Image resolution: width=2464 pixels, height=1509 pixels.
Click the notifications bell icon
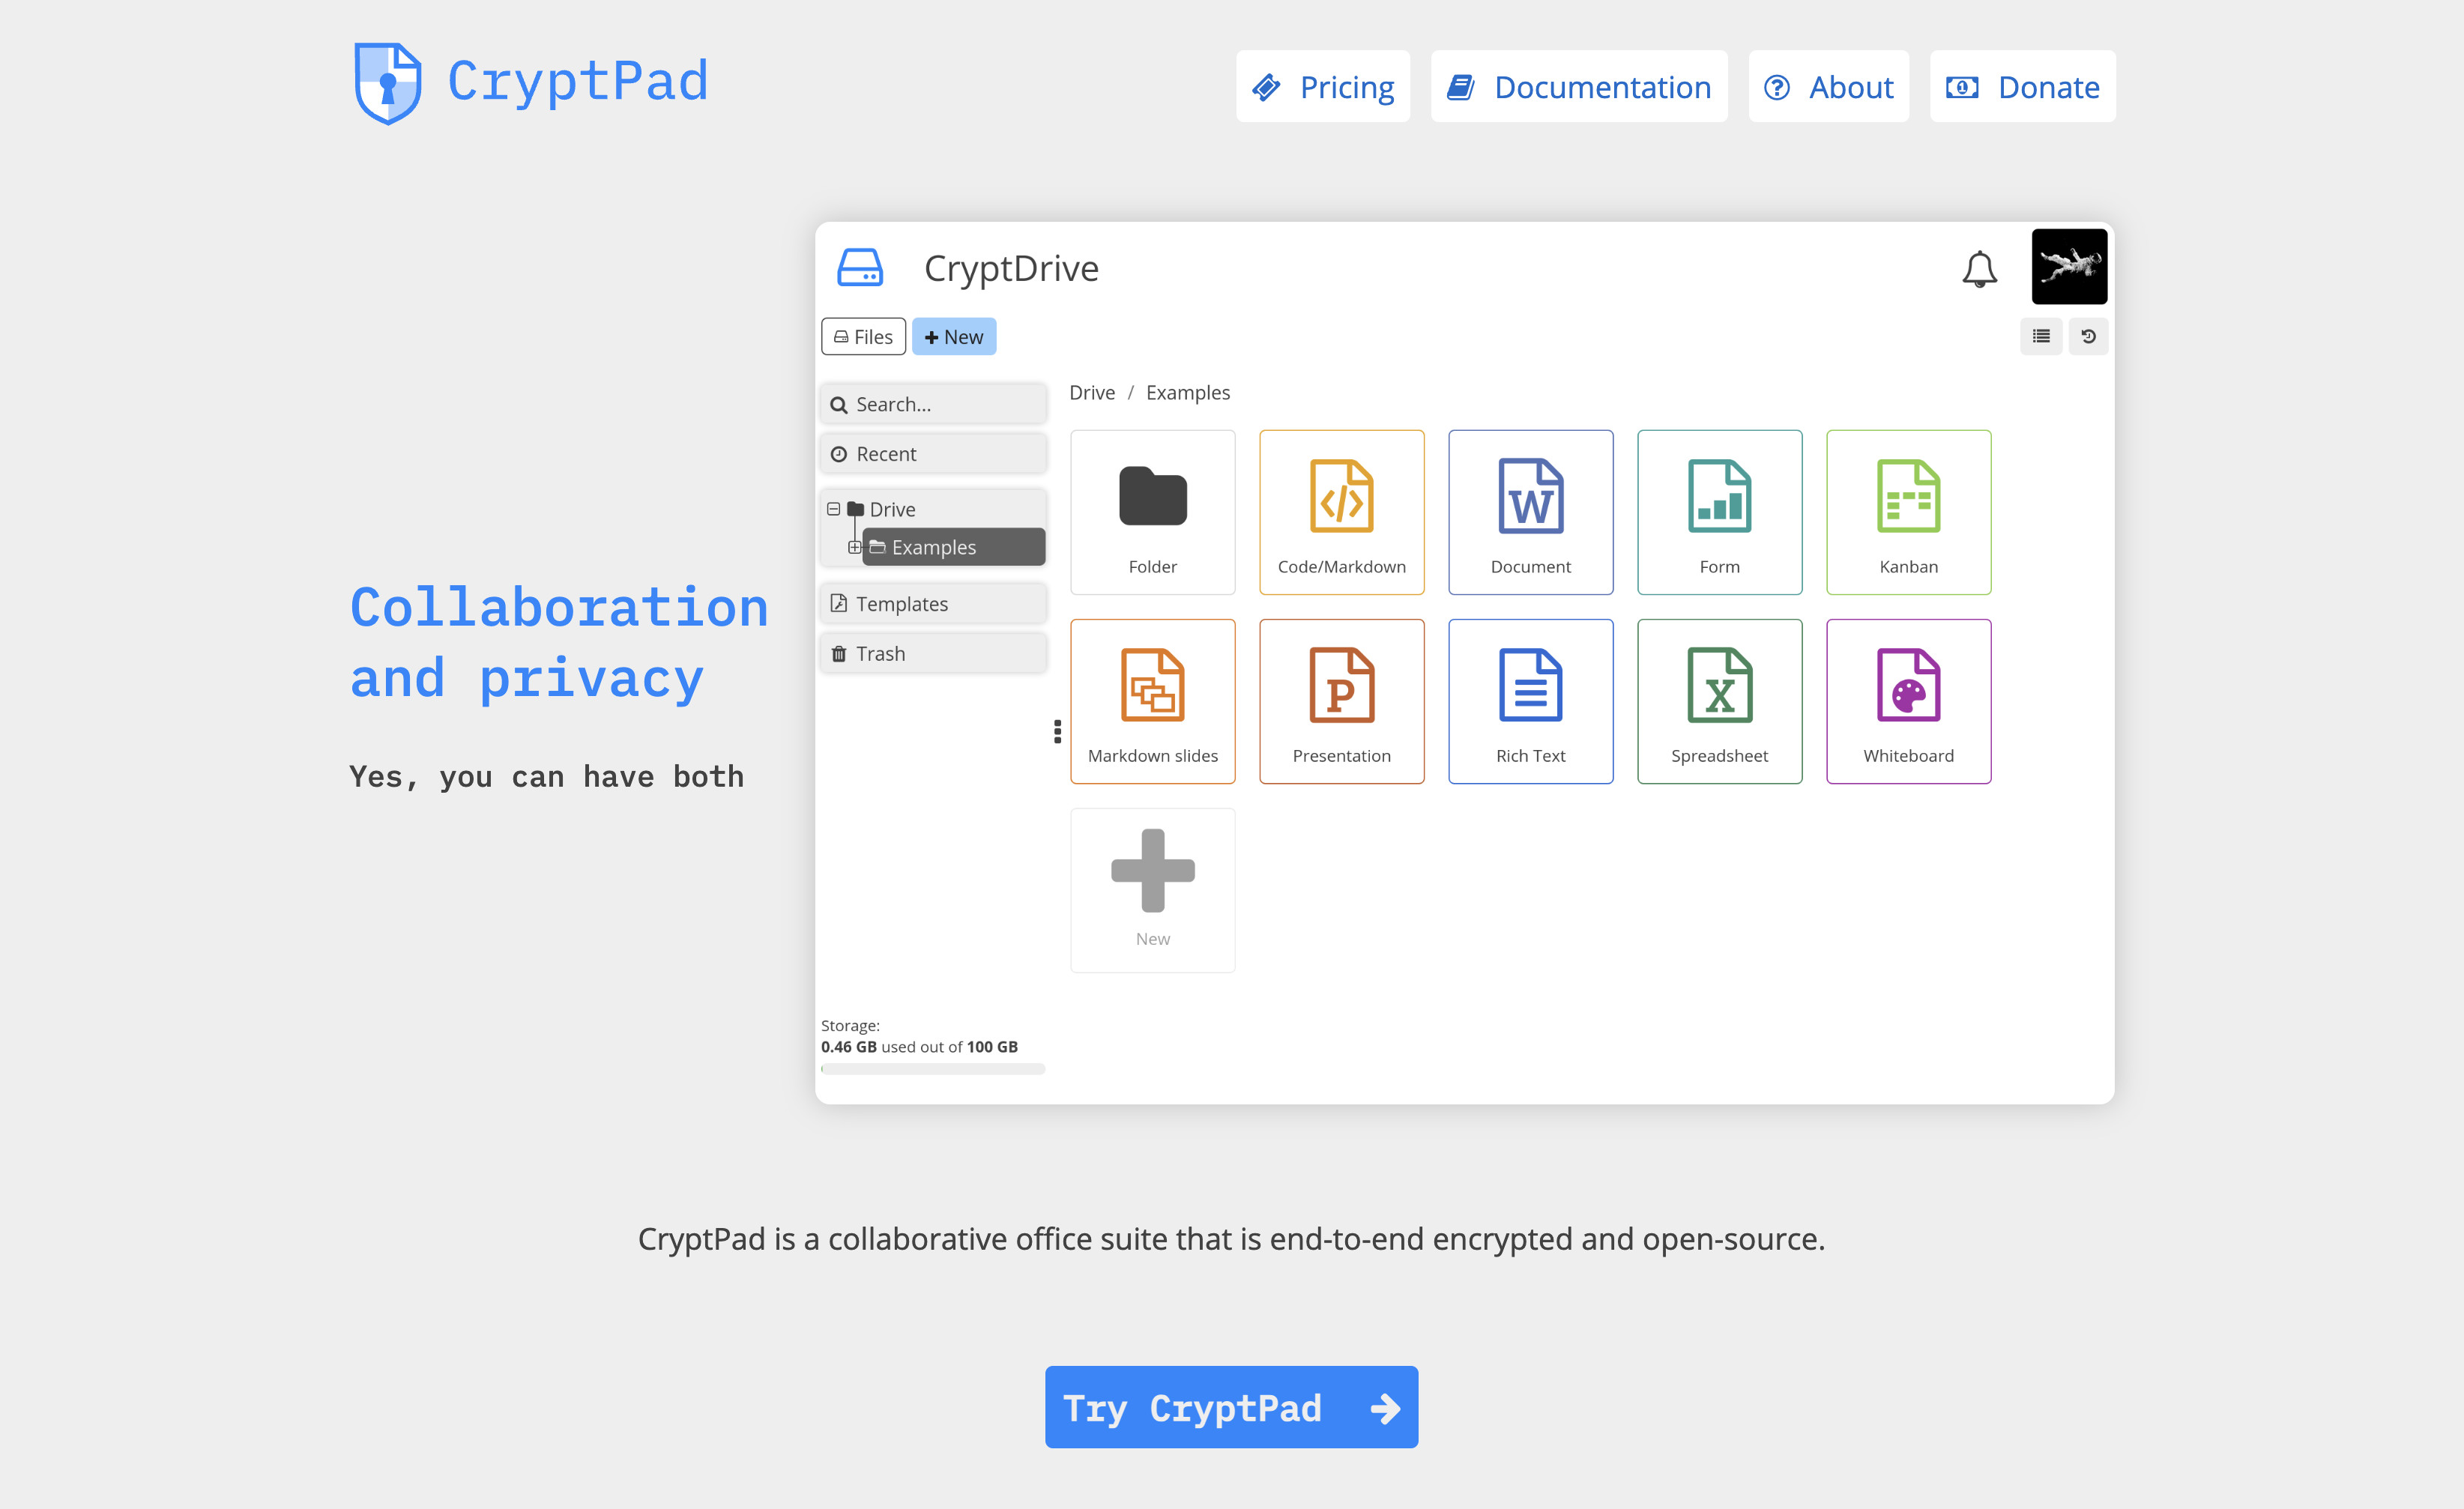tap(1979, 268)
